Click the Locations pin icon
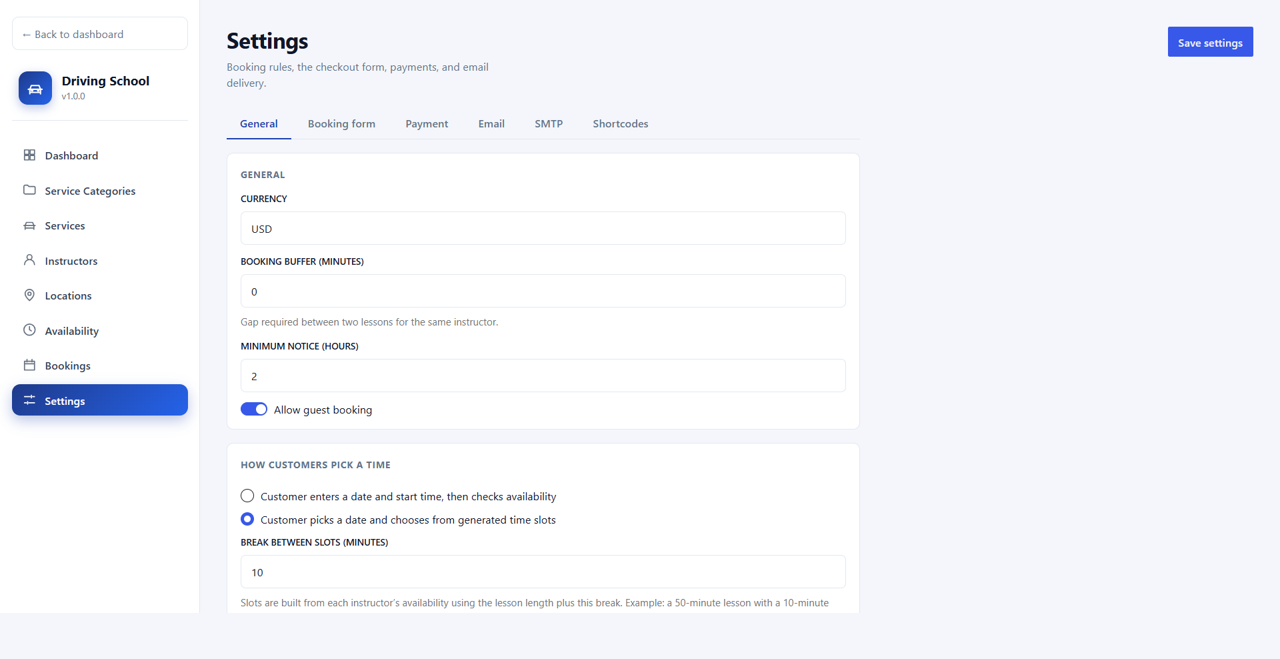 point(29,295)
